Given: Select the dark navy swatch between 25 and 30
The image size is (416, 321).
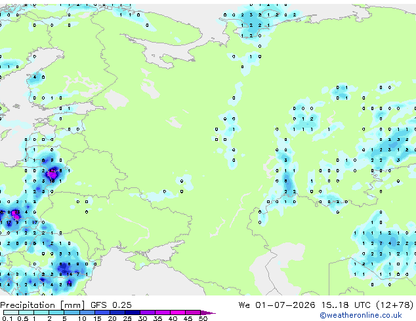Looking at the screenshot, I should [x=132, y=312].
